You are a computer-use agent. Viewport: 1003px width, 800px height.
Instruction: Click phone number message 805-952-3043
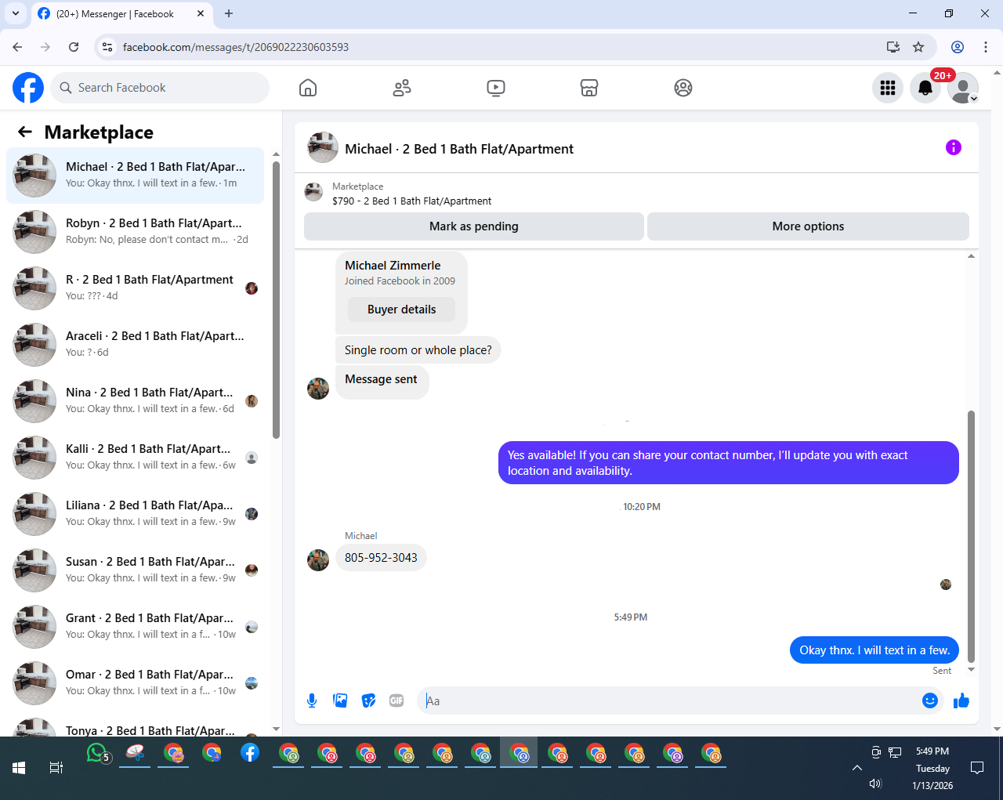pos(381,558)
